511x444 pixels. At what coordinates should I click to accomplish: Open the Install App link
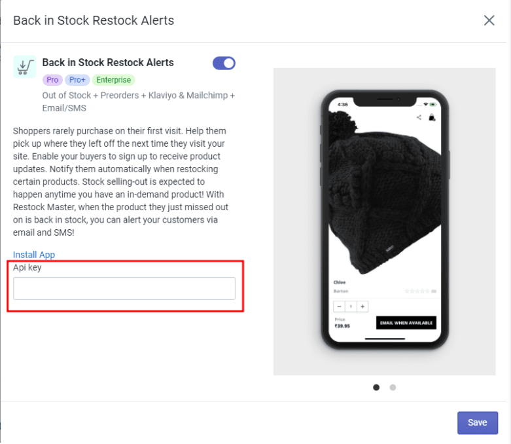[x=34, y=255]
